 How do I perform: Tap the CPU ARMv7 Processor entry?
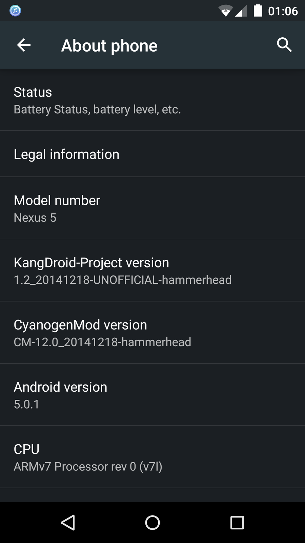(152, 457)
